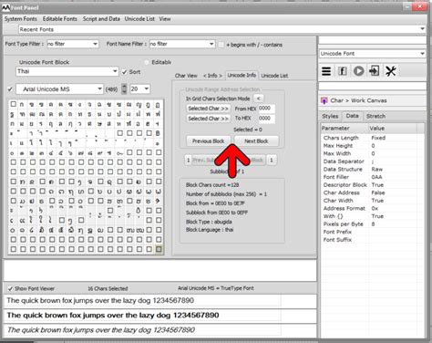Open the hamburger menu icon

click(x=326, y=71)
